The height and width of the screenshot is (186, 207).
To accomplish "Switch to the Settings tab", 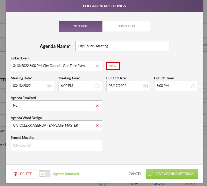I will tap(80, 26).
